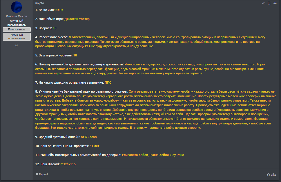Screen dimensions: 281x182
Task: Click the Пользователь user badge
Action: [x=17, y=30]
